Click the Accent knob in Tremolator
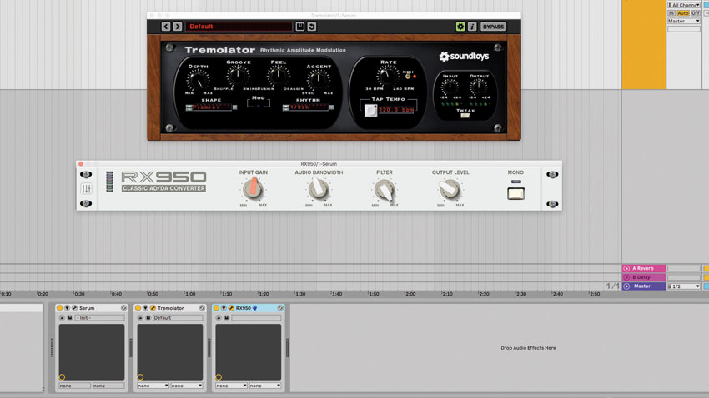709x398 pixels. (x=319, y=80)
